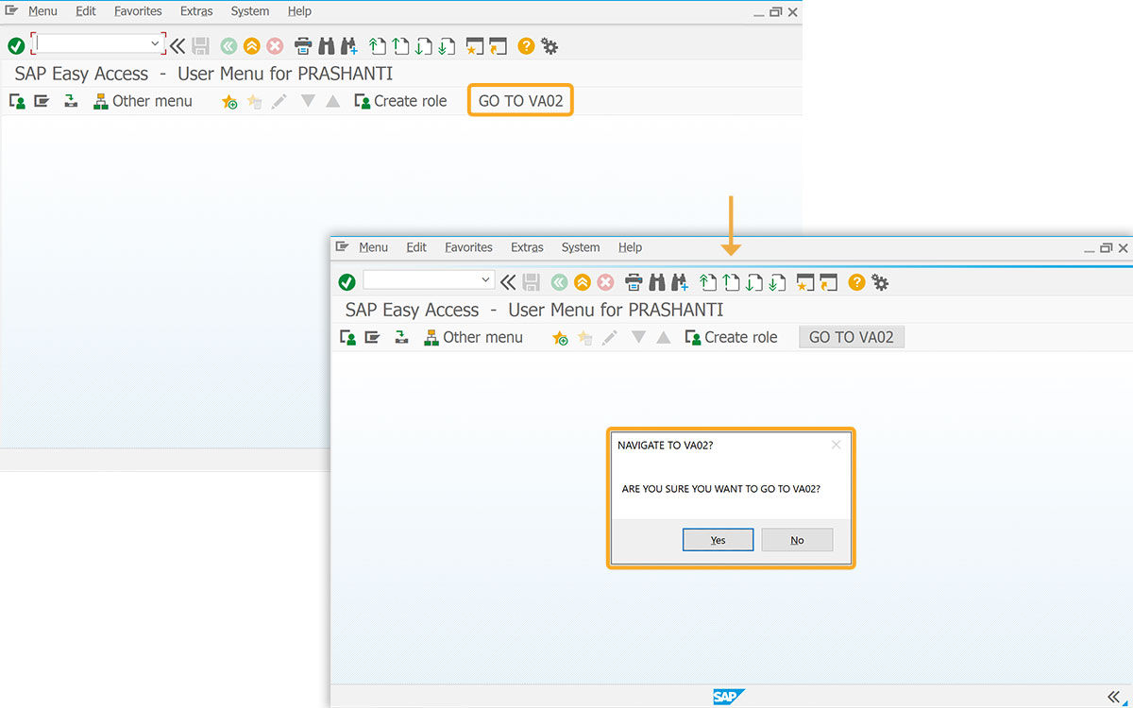Click First Page icon in back window
Viewport: 1133px width, 708px height.
coord(378,45)
